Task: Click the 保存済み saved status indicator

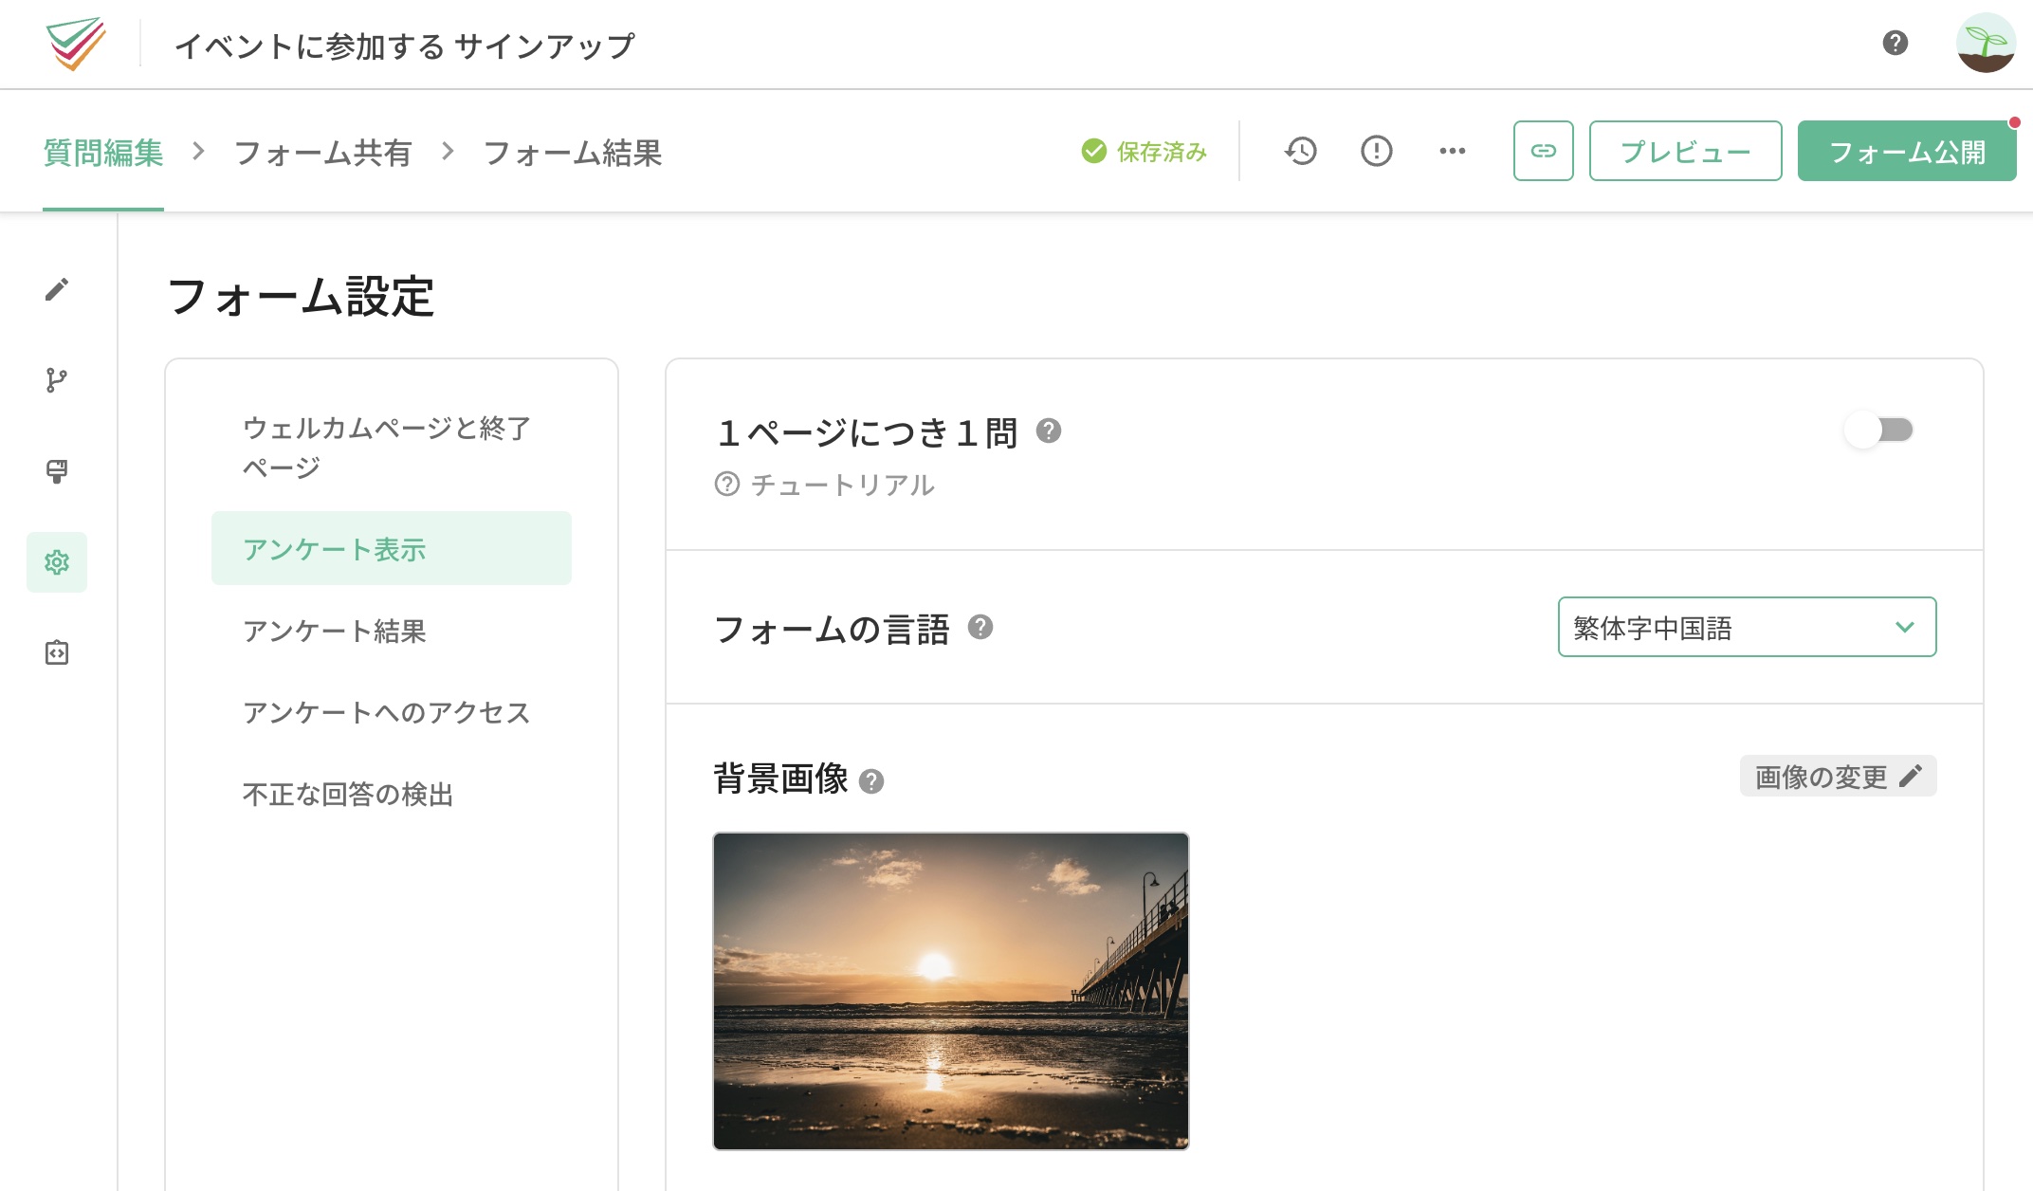Action: [x=1145, y=152]
